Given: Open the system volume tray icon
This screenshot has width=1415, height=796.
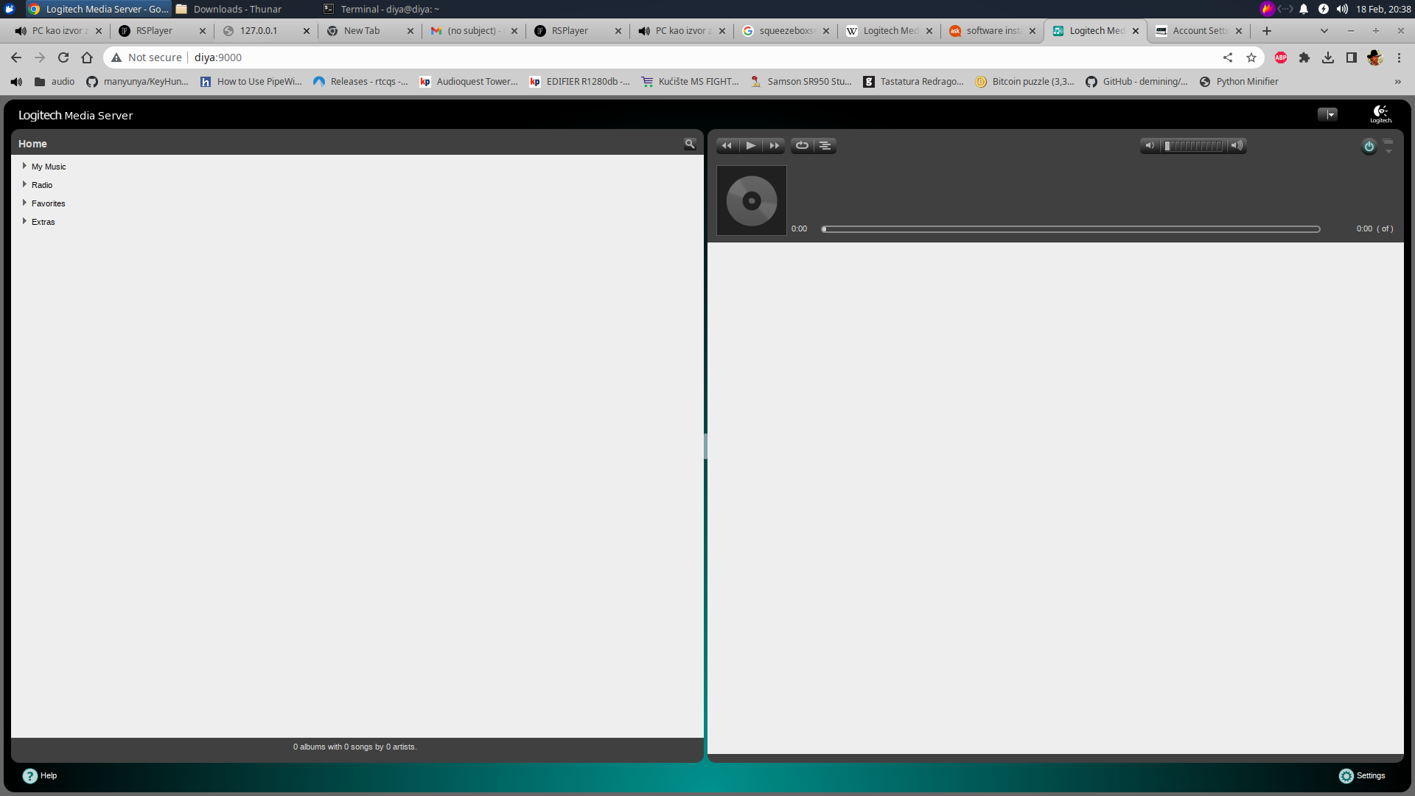Looking at the screenshot, I should 1342,9.
